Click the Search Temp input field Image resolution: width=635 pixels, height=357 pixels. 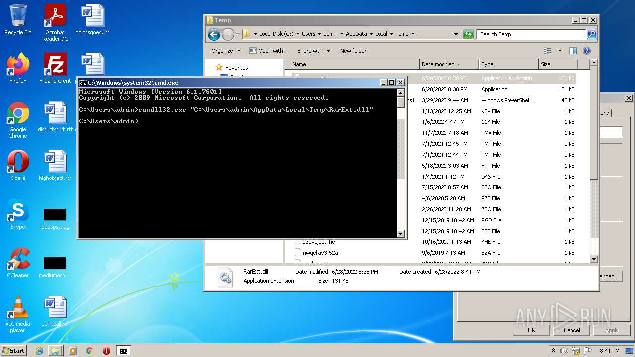tap(531, 34)
